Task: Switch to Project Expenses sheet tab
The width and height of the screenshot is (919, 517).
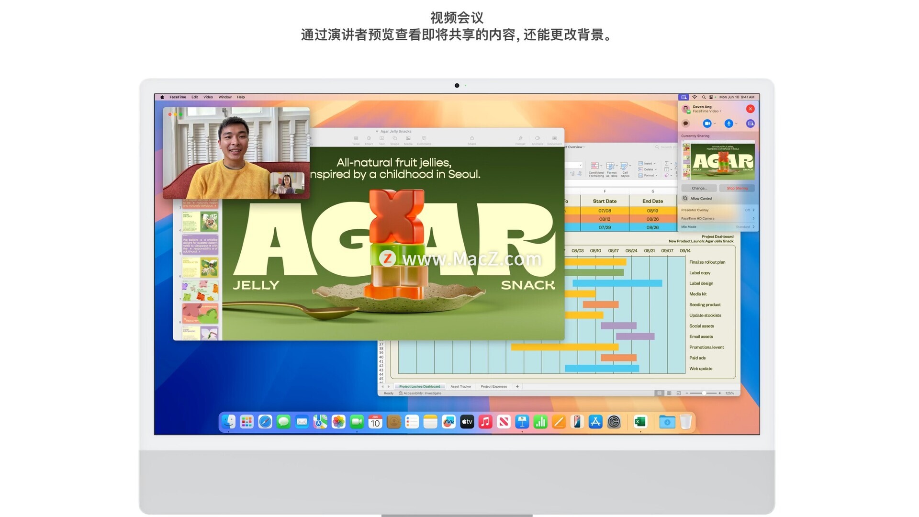Action: (x=493, y=386)
